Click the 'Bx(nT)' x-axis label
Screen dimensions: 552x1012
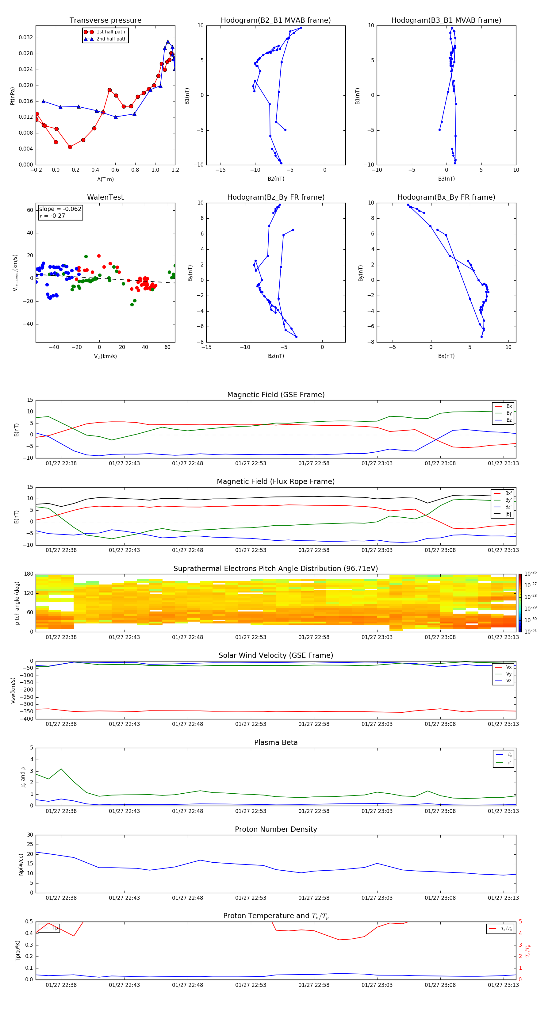[446, 356]
